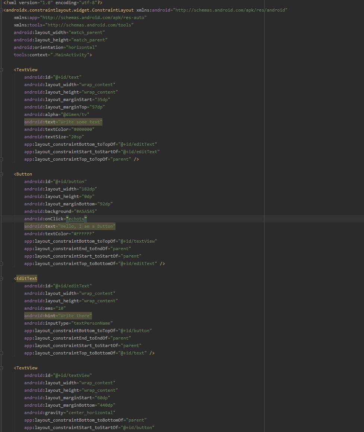Click android:gravity="center_horizontal" line
The image size is (364, 432).
click(70, 413)
